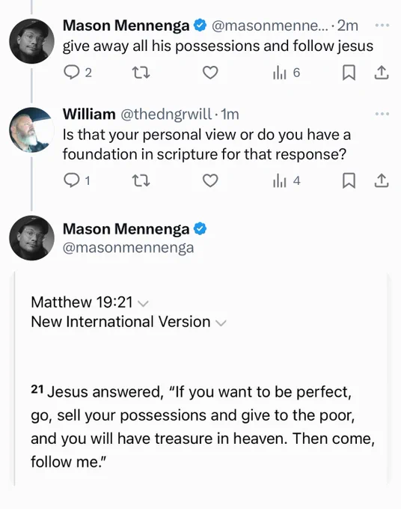Open more options on Mason's tweet

[x=382, y=25]
